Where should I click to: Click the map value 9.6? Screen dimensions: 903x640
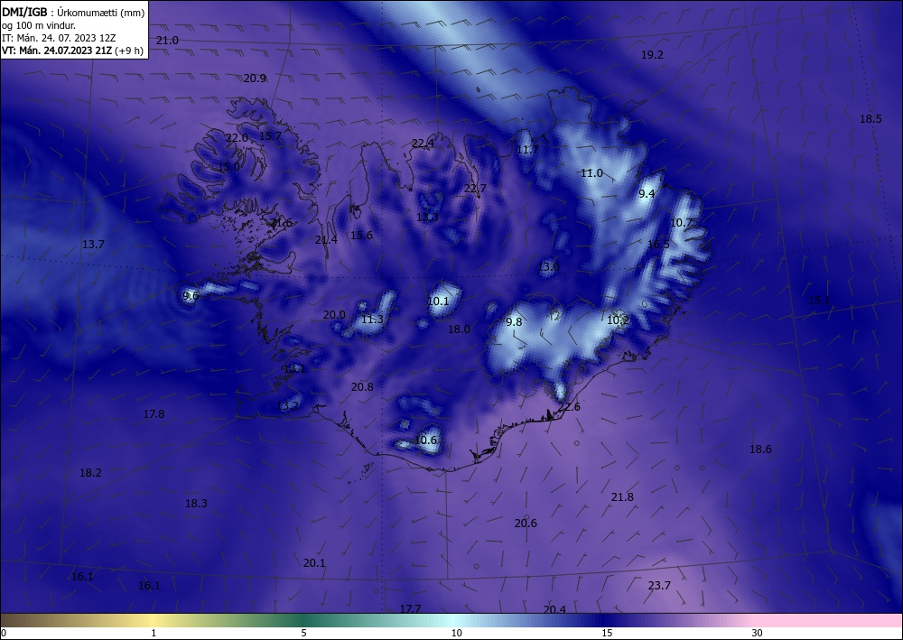pos(191,296)
